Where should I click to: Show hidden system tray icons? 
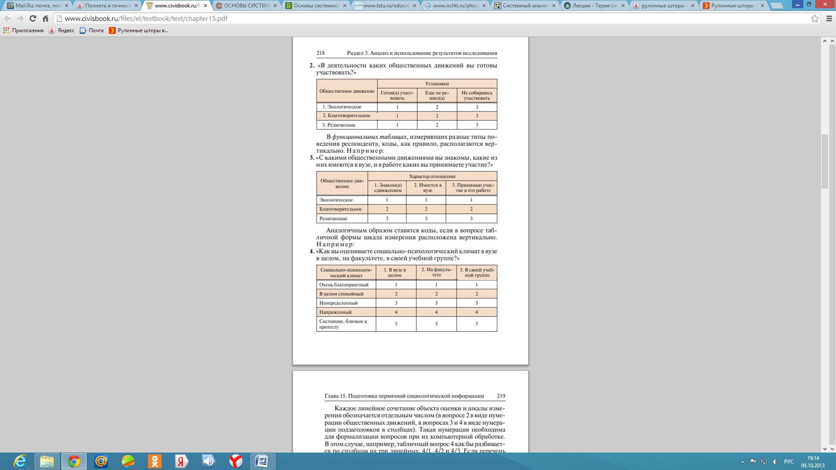click(742, 462)
